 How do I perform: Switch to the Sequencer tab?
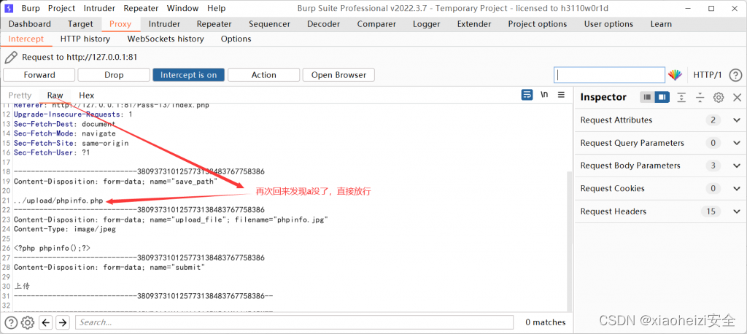269,24
